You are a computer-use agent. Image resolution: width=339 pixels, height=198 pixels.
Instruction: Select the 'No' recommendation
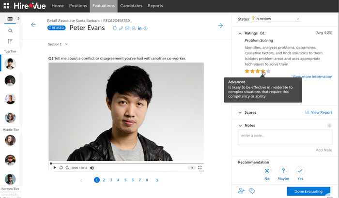tap(267, 171)
